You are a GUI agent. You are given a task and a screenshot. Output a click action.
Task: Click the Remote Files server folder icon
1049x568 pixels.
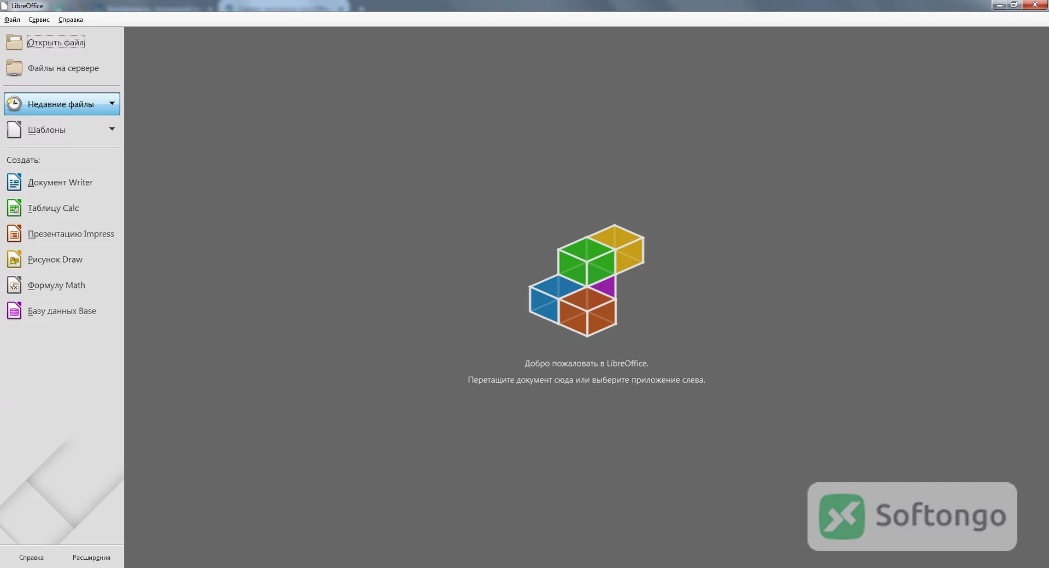pos(14,68)
